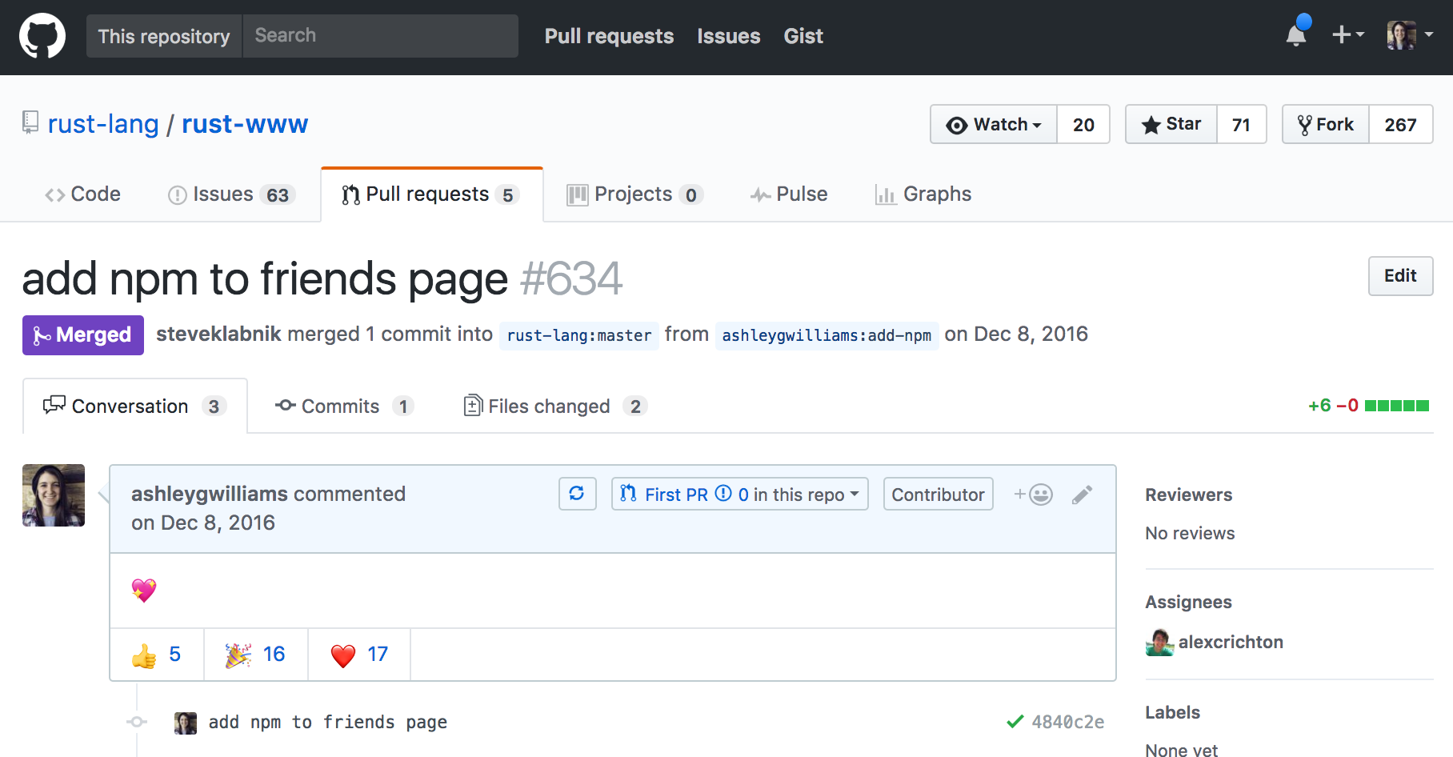Screen dimensions: 1453x757
Task: Star the rust-www repository
Action: click(x=1171, y=124)
